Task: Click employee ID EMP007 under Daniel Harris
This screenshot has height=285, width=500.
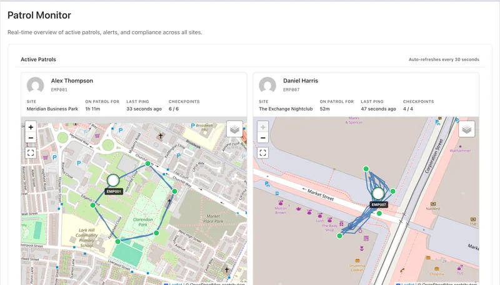Action: click(x=291, y=90)
